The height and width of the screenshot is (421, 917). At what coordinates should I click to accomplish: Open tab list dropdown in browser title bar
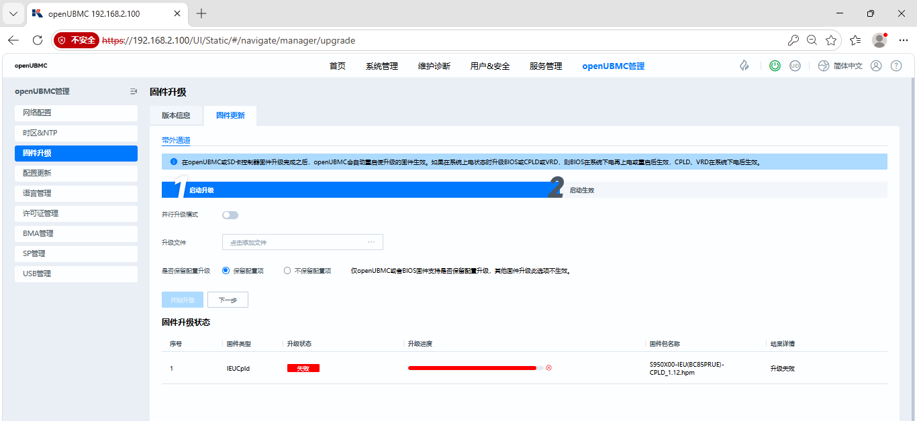pyautogui.click(x=13, y=13)
